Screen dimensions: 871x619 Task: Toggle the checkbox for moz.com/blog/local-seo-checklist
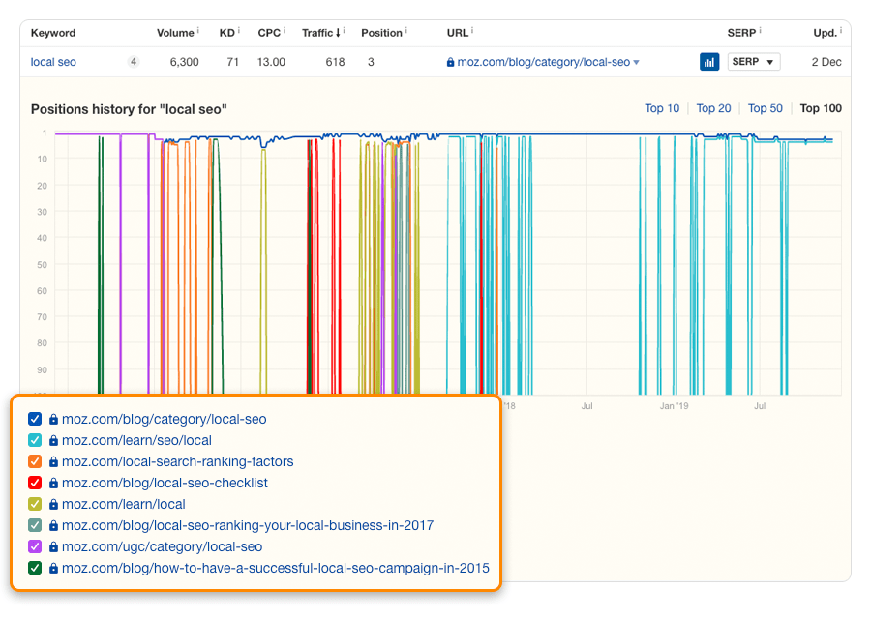tap(34, 483)
